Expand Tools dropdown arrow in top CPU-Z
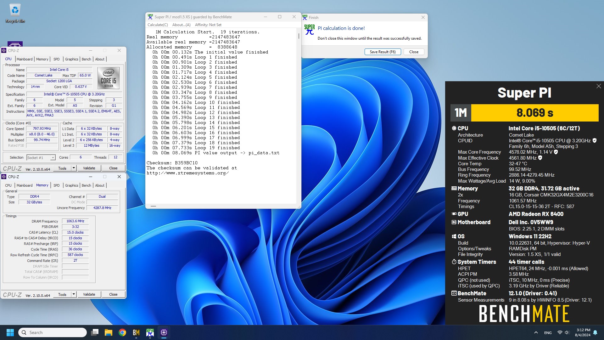 point(74,168)
